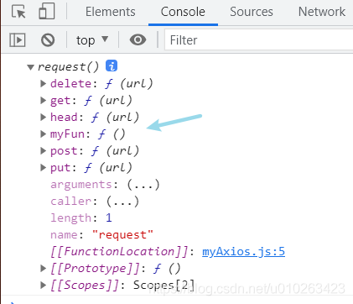This screenshot has width=353, height=304.
Task: Go to the Network tab
Action: tap(322, 12)
